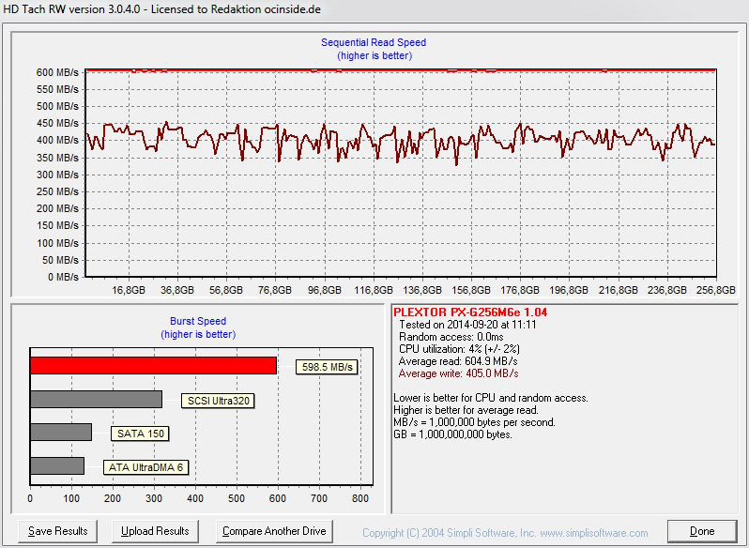The image size is (749, 548).
Task: Select the SATA 150 label
Action: pyautogui.click(x=140, y=434)
